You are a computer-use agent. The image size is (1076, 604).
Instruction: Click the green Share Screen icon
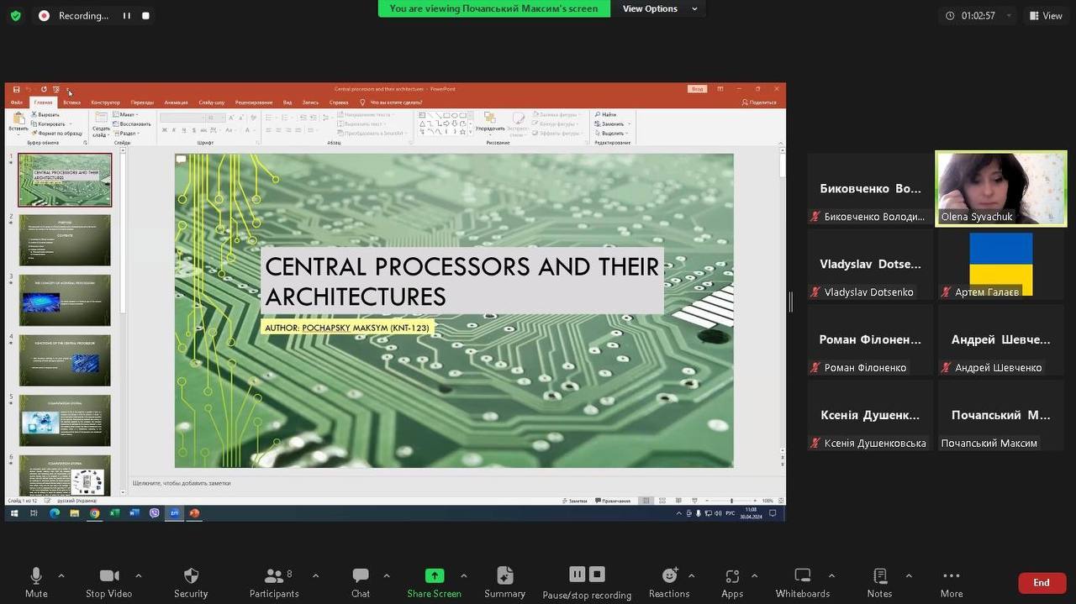(x=435, y=575)
